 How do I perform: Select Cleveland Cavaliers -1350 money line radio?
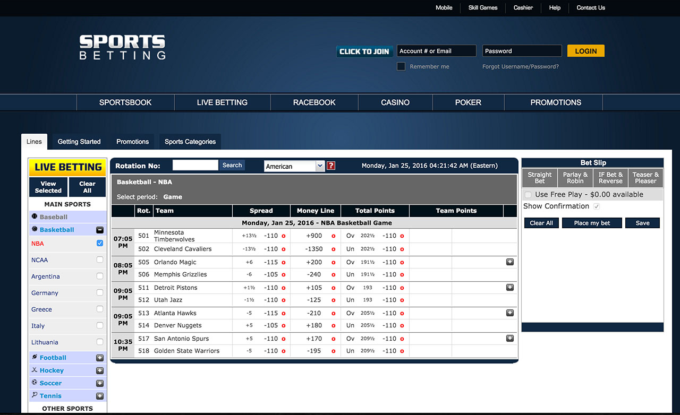click(334, 249)
